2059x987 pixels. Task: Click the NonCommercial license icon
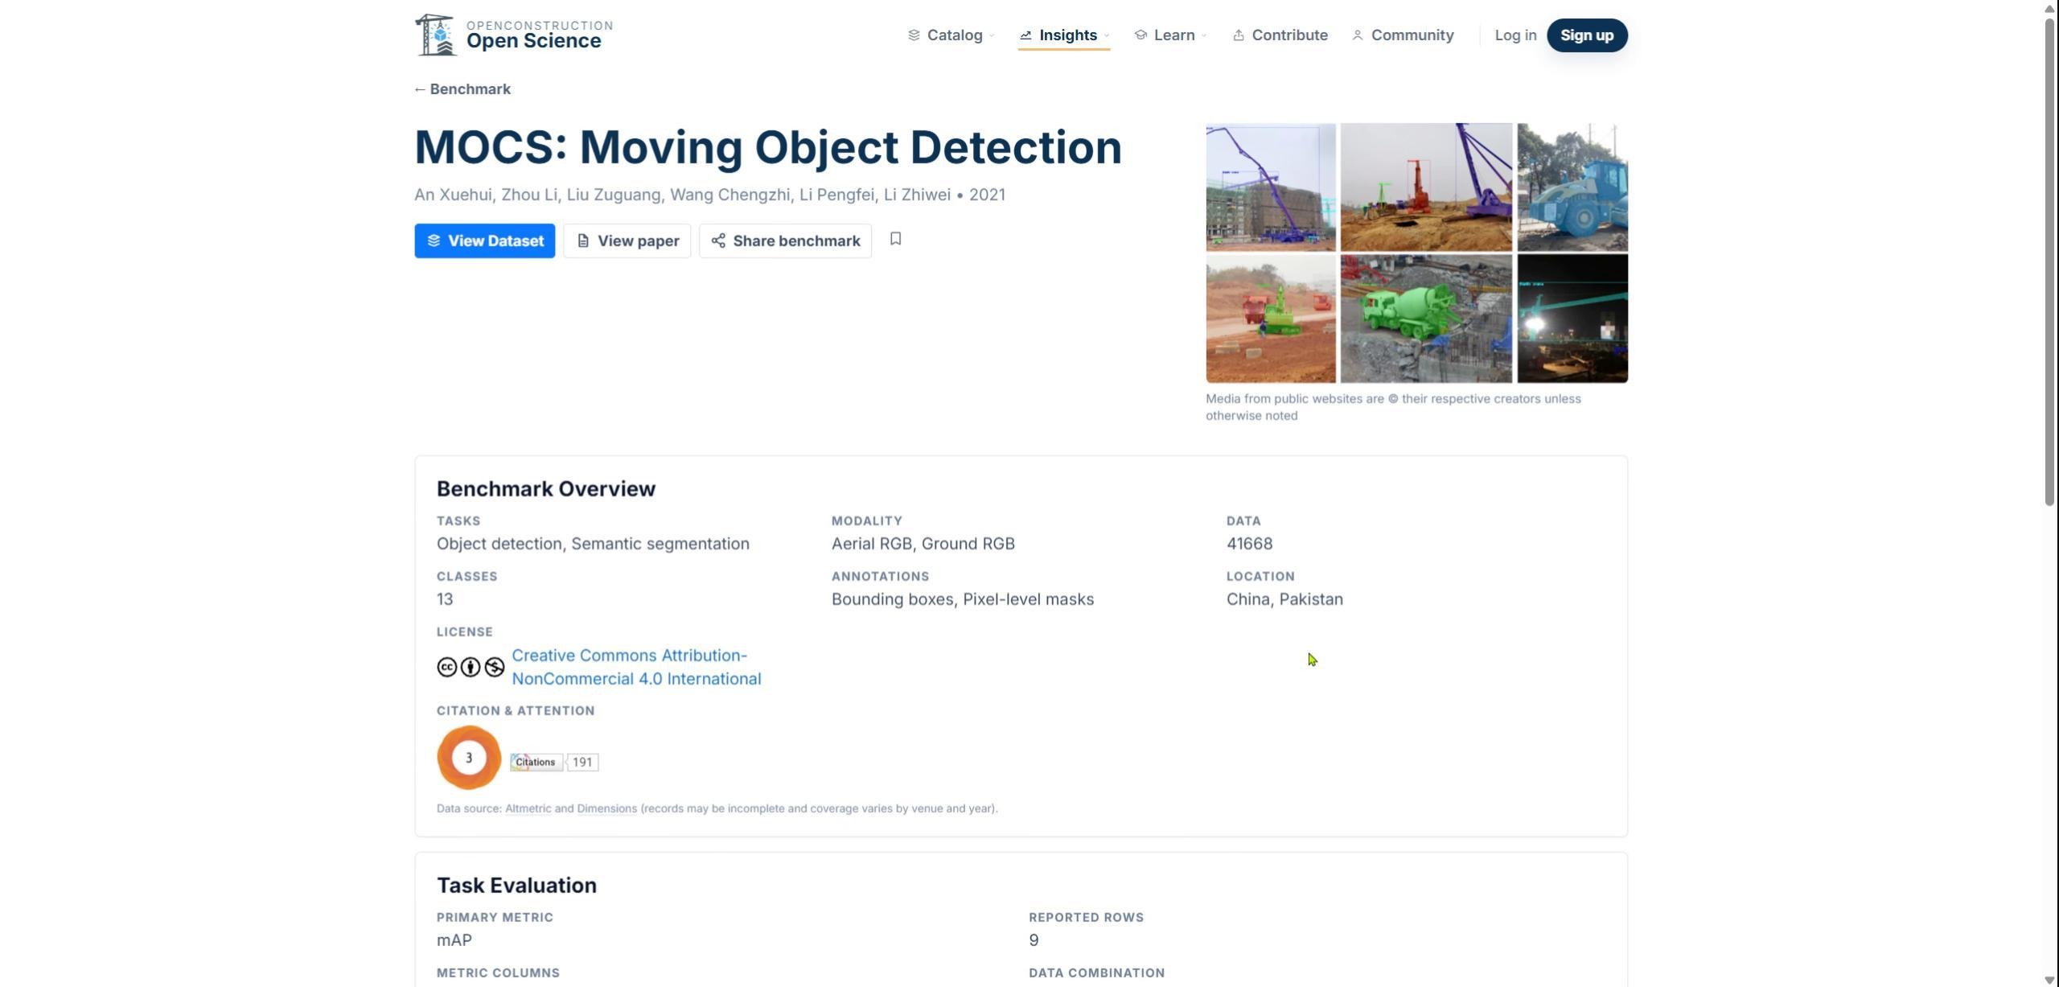tap(495, 667)
